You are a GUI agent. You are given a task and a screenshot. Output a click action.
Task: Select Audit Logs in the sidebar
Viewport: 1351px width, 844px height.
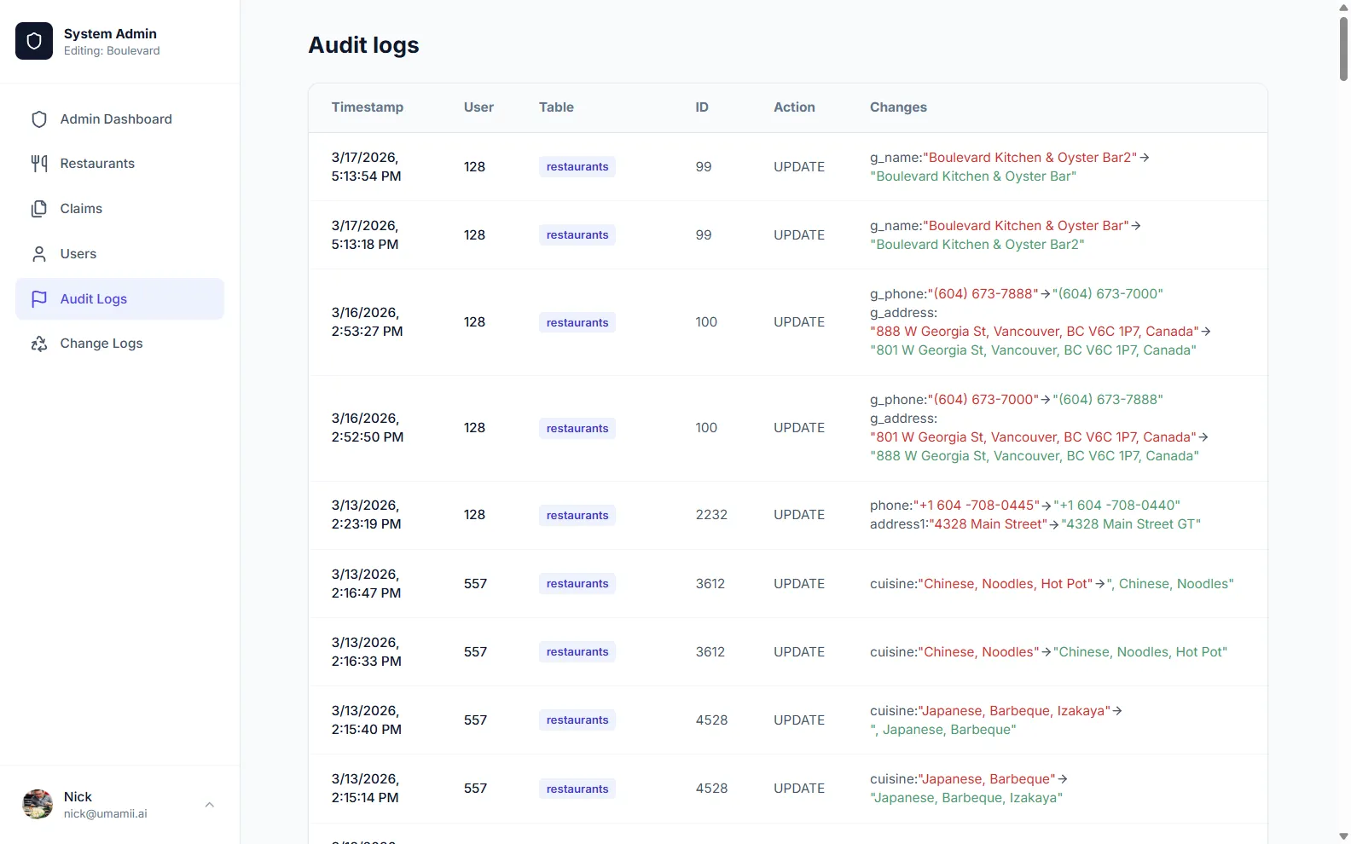pos(119,299)
